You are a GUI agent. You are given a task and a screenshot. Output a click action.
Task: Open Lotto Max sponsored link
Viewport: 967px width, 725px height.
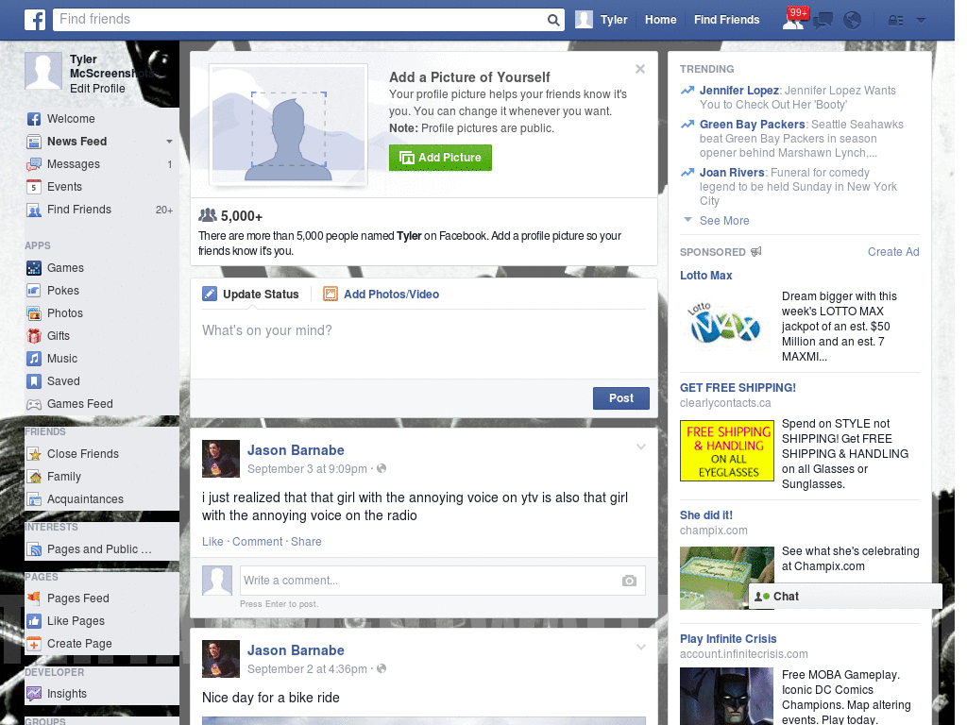coord(706,276)
